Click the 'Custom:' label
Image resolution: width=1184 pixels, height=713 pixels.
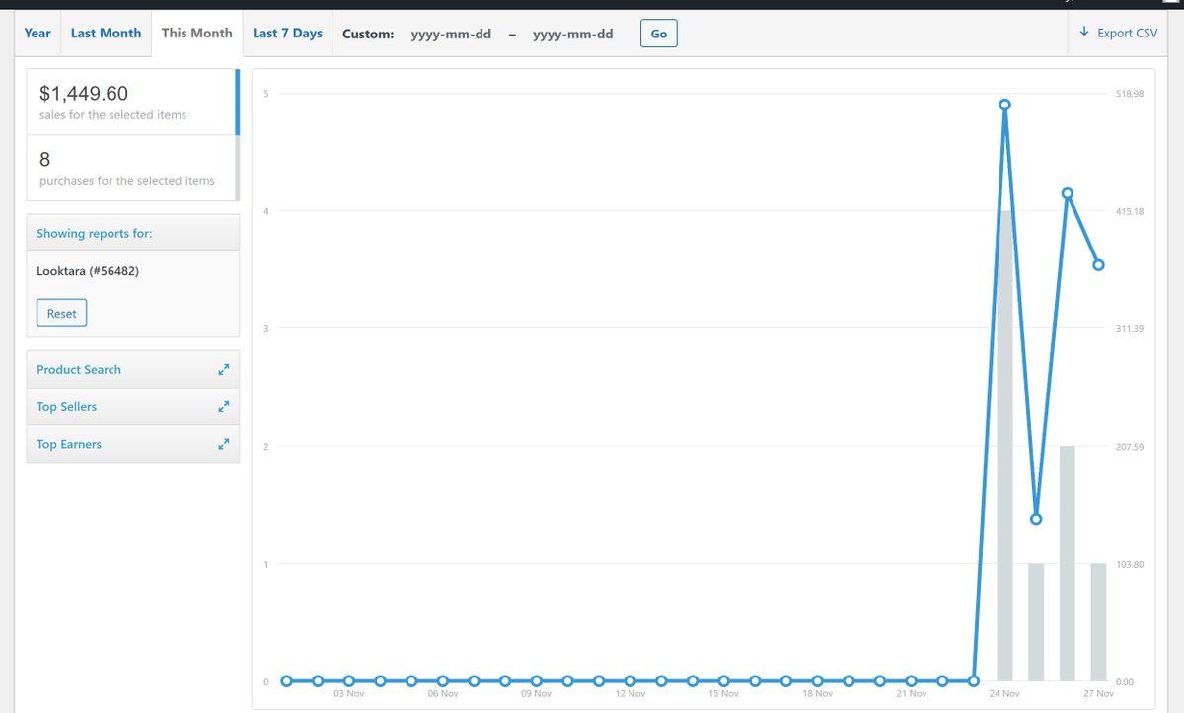click(x=368, y=34)
